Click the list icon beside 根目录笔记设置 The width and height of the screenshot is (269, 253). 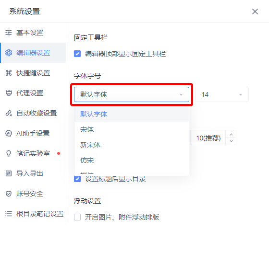coord(9,214)
